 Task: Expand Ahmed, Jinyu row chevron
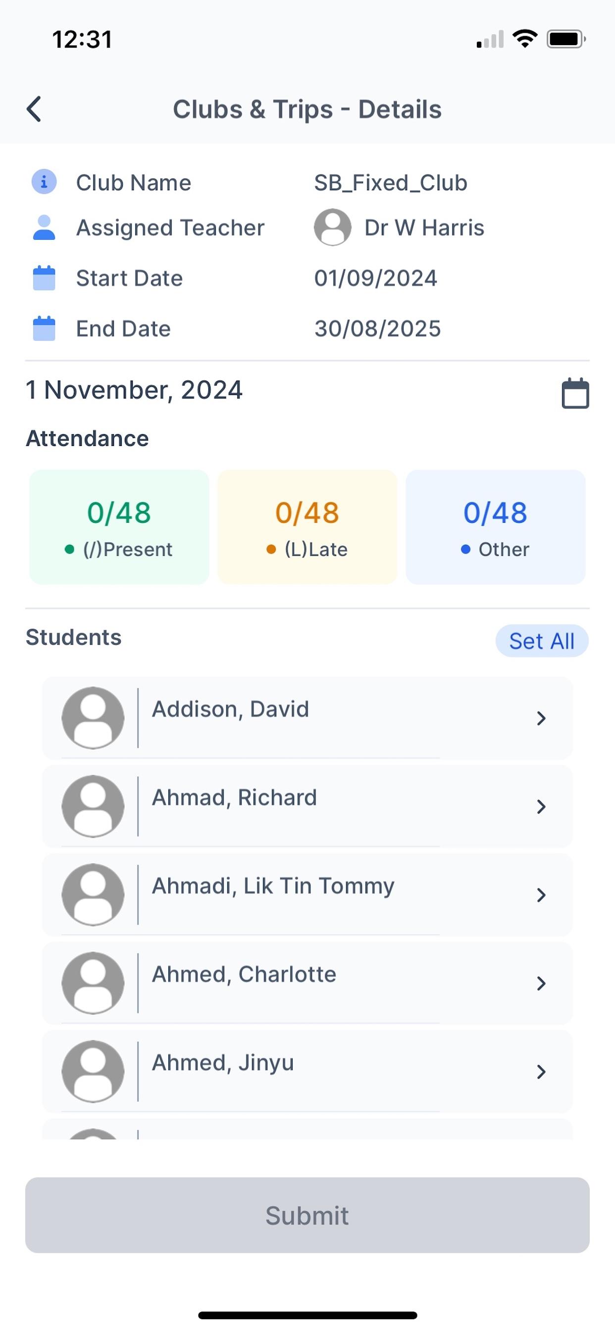[x=541, y=1072]
